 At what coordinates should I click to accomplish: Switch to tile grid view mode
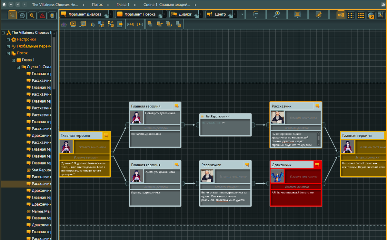(361, 15)
